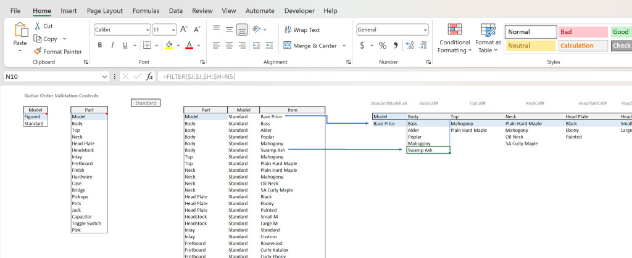Screen dimensions: 632x258
Task: Apply percent style
Action: click(383, 46)
